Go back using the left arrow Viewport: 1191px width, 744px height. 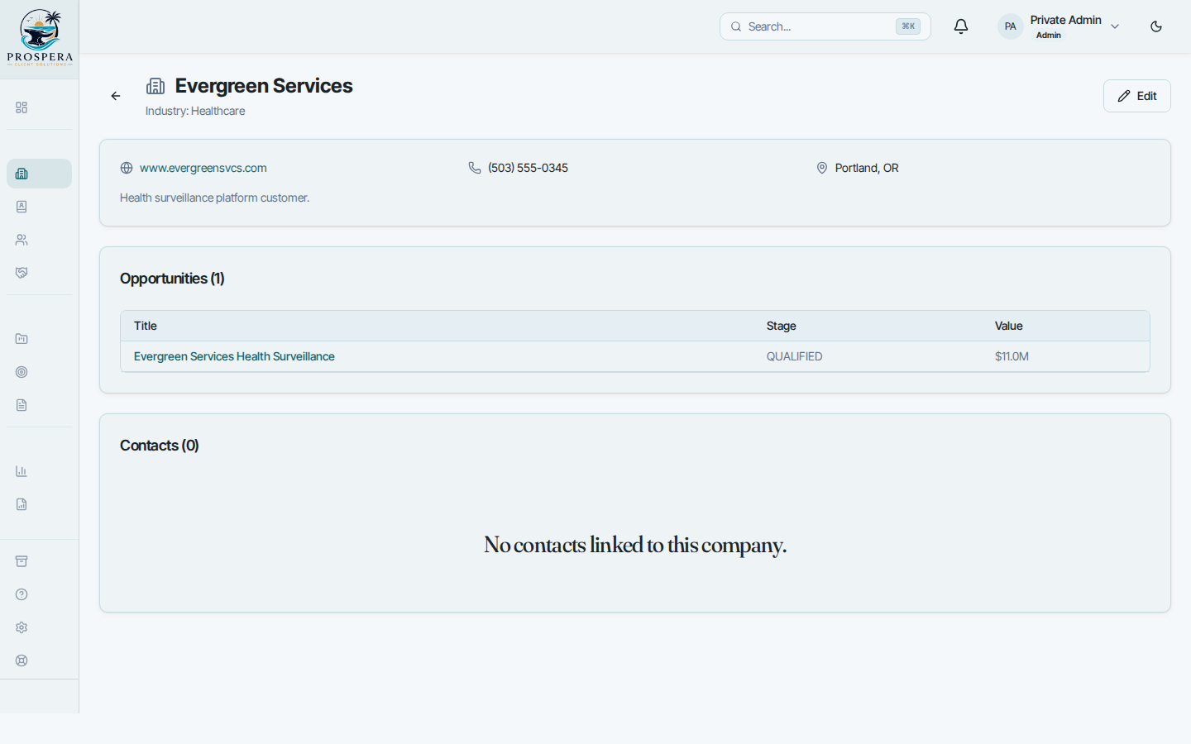pyautogui.click(x=116, y=96)
